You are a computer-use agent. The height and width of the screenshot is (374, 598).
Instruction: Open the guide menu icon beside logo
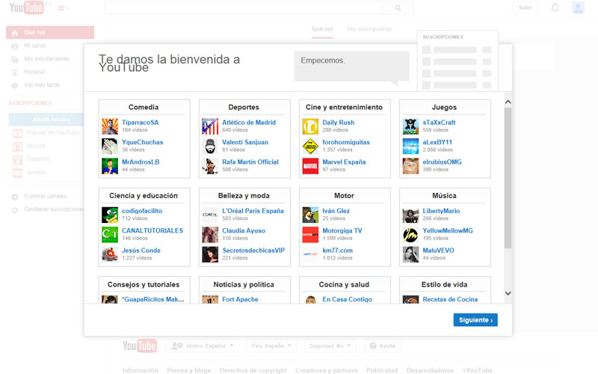(x=63, y=8)
